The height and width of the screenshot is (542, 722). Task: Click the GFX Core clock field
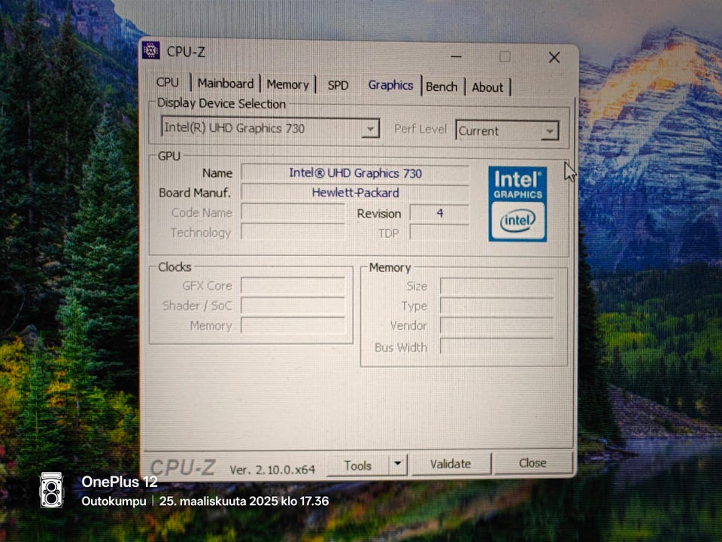coord(293,286)
